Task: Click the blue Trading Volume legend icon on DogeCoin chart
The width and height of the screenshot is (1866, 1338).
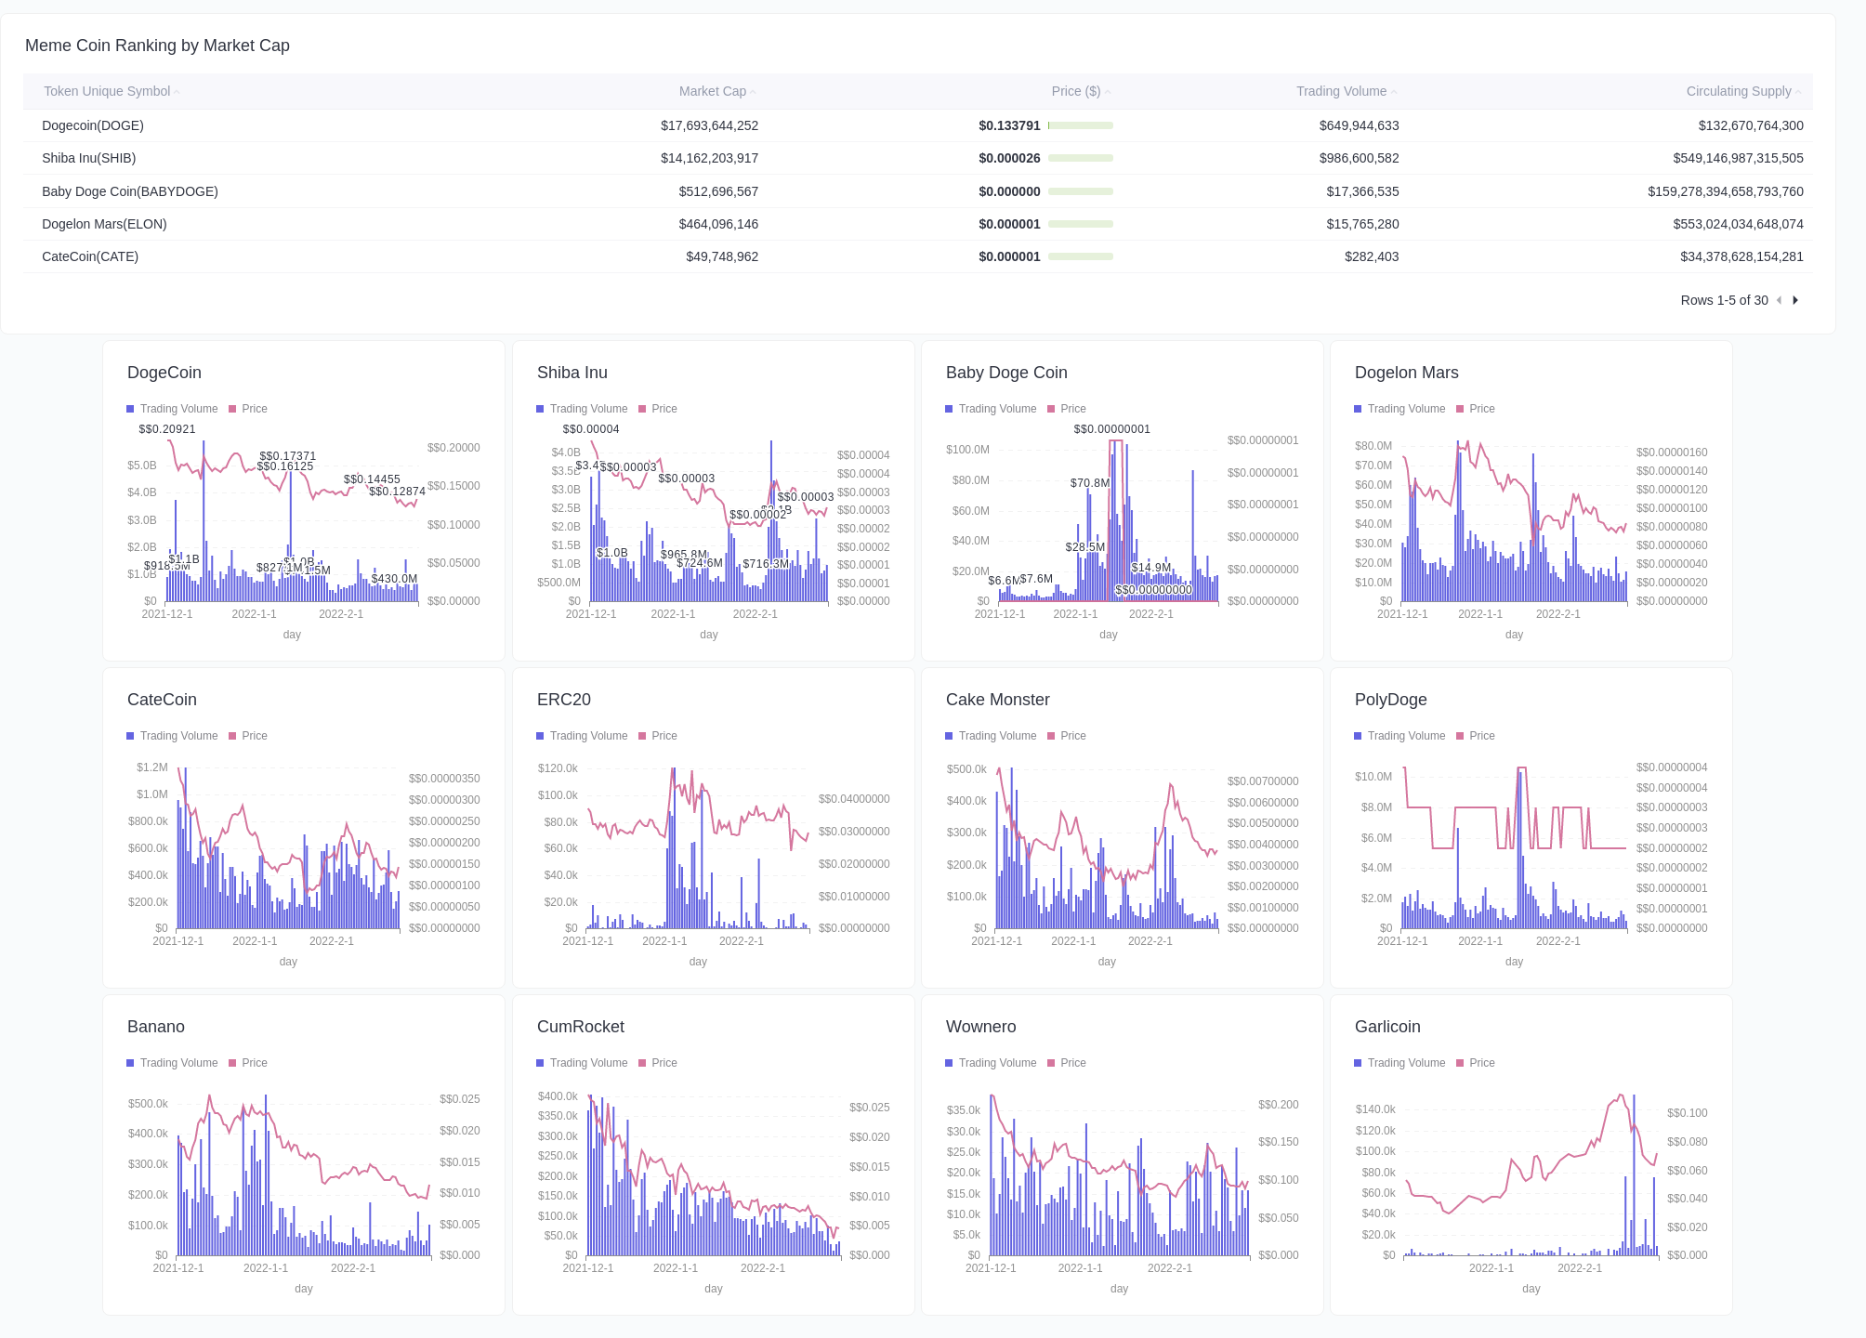Action: pyautogui.click(x=131, y=409)
